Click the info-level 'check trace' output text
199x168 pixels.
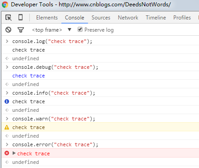pos(28,101)
